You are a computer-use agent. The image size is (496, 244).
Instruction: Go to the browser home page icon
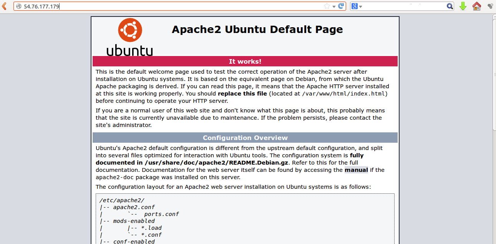(476, 6)
